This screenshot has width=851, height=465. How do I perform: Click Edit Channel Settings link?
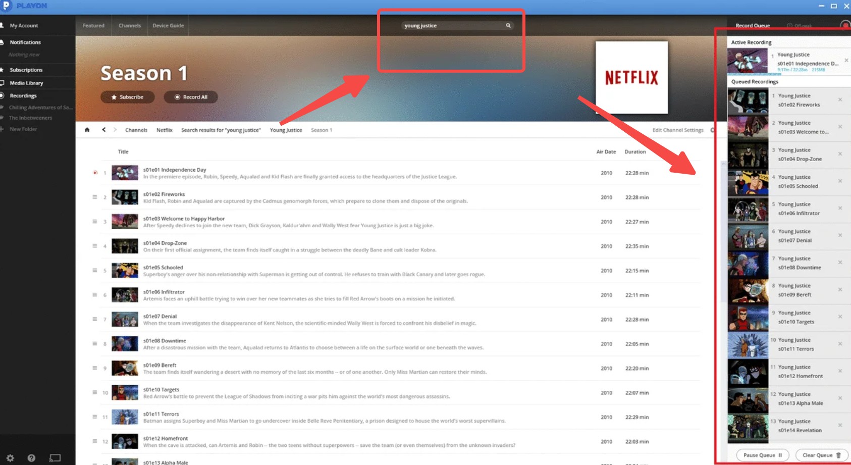678,130
